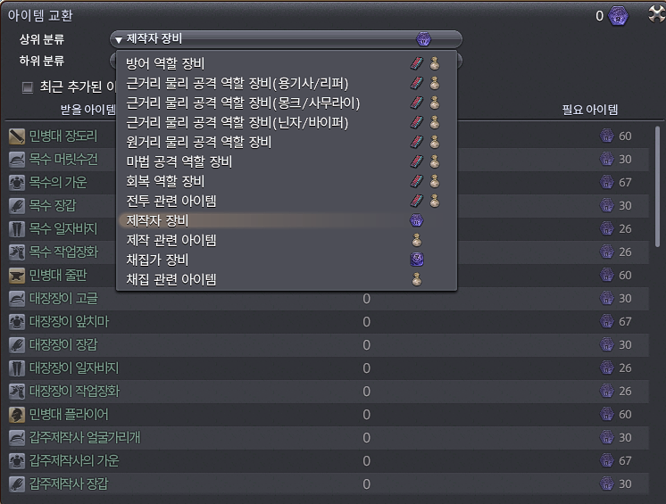Screen dimensions: 666x504
Task: Open the 민병대 줄판 item link
Action: [x=58, y=276]
